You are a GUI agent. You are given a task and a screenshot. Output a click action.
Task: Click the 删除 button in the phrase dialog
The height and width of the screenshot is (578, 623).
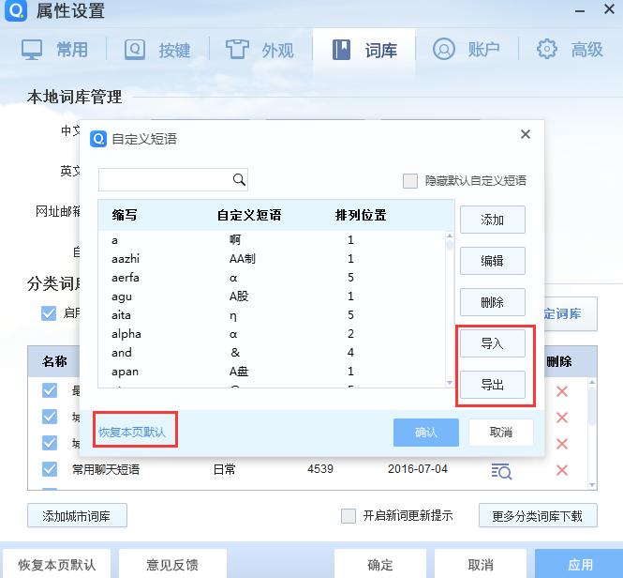tap(492, 302)
